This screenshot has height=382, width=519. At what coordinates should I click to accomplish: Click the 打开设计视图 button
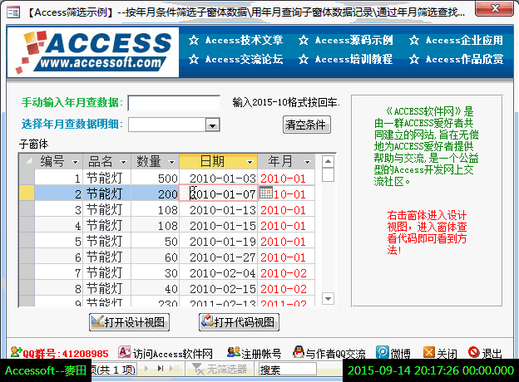tap(129, 322)
